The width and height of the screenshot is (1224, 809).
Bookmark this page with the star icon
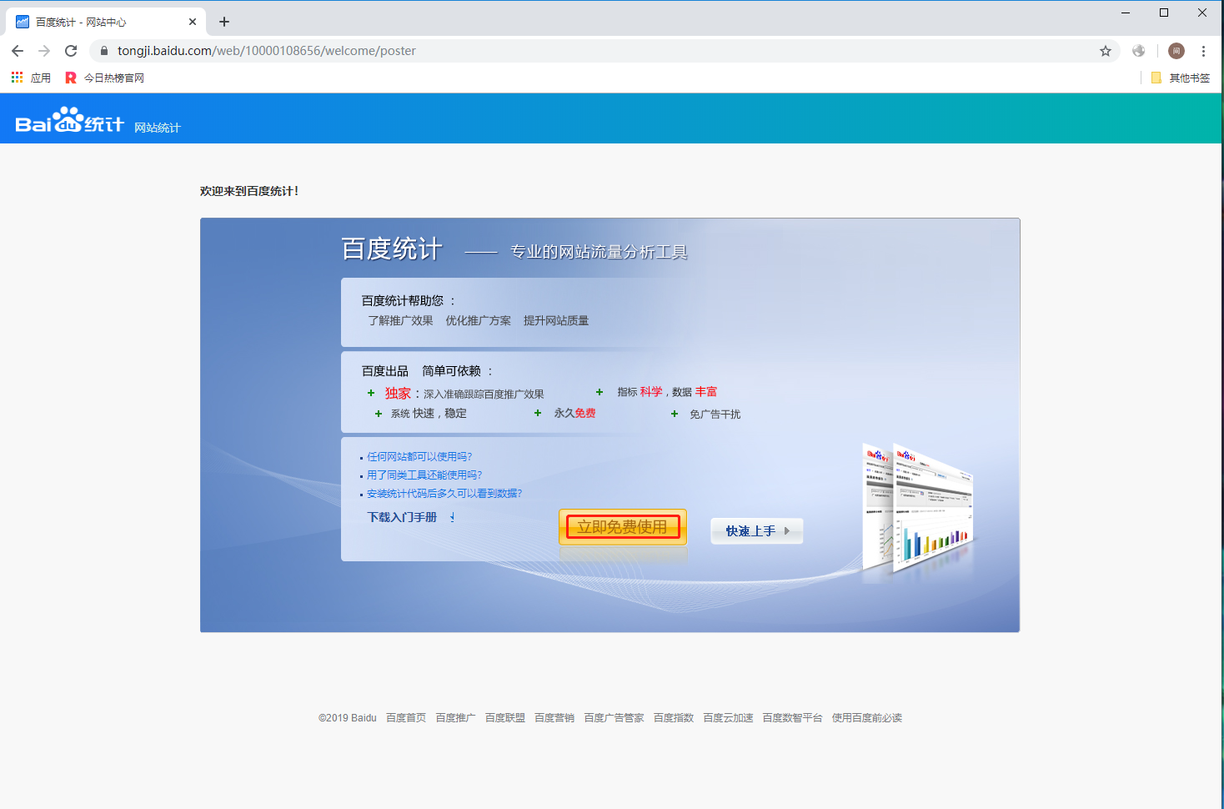point(1106,51)
